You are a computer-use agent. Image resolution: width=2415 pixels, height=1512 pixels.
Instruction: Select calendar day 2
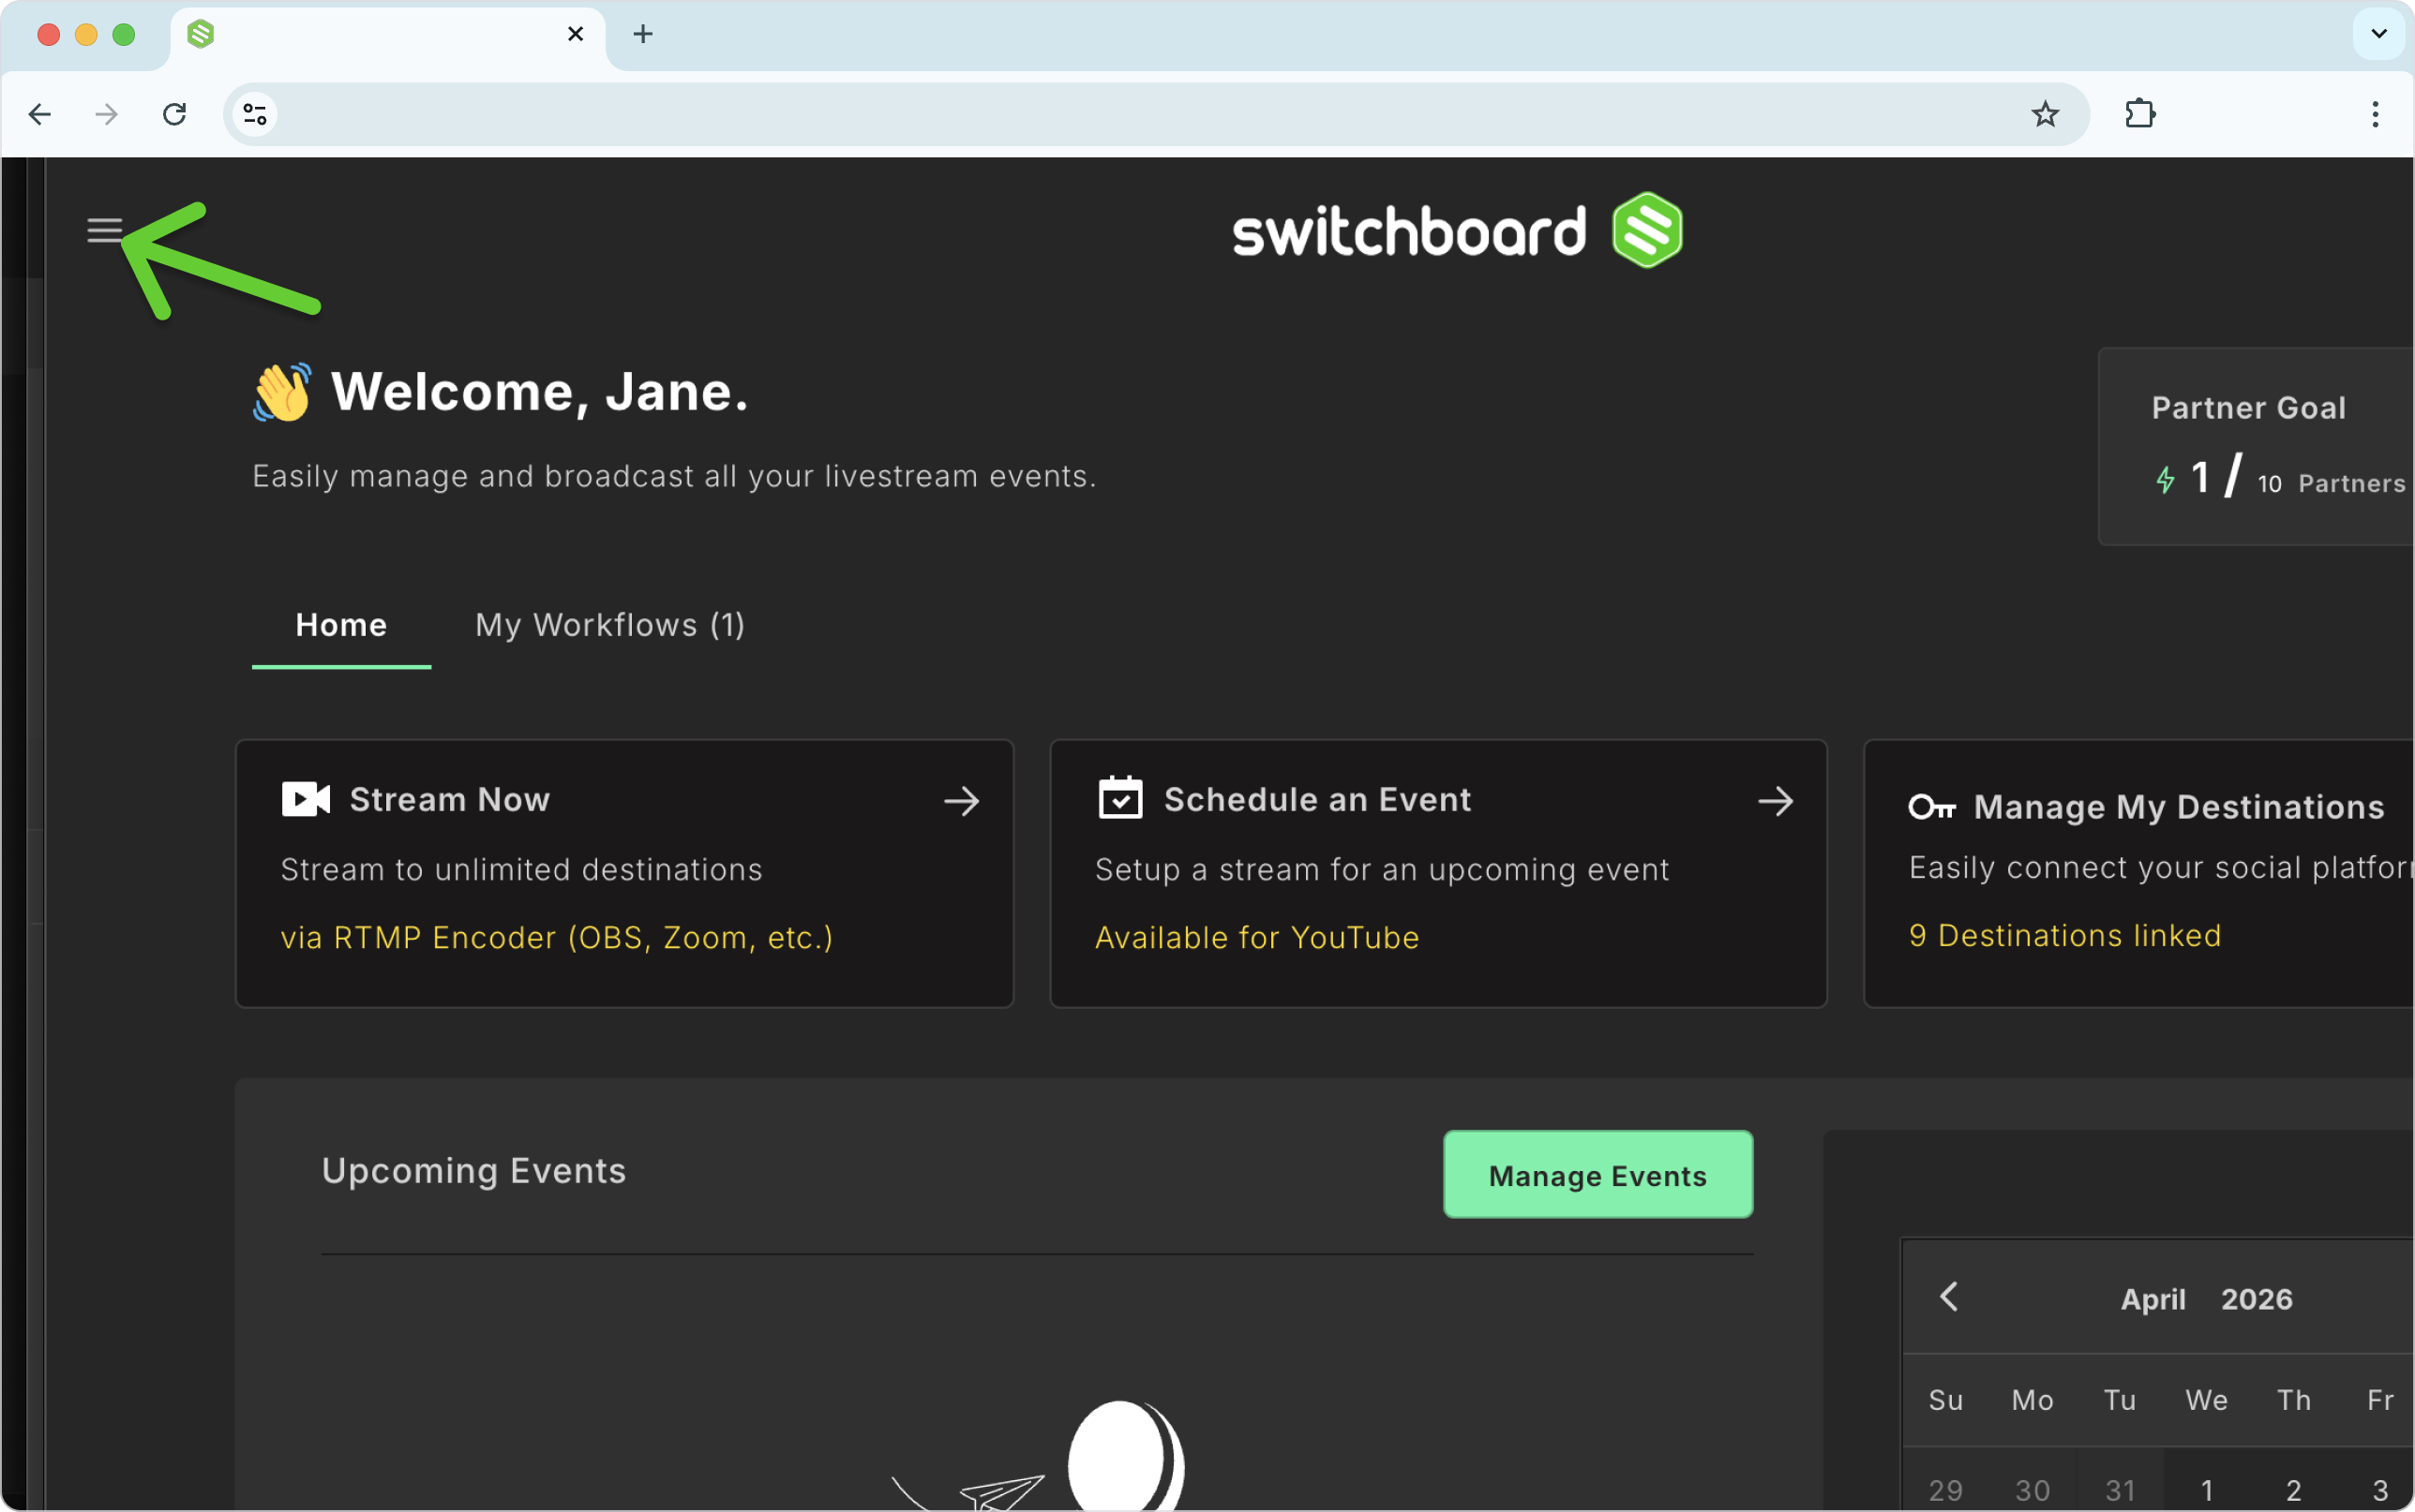[2294, 1490]
